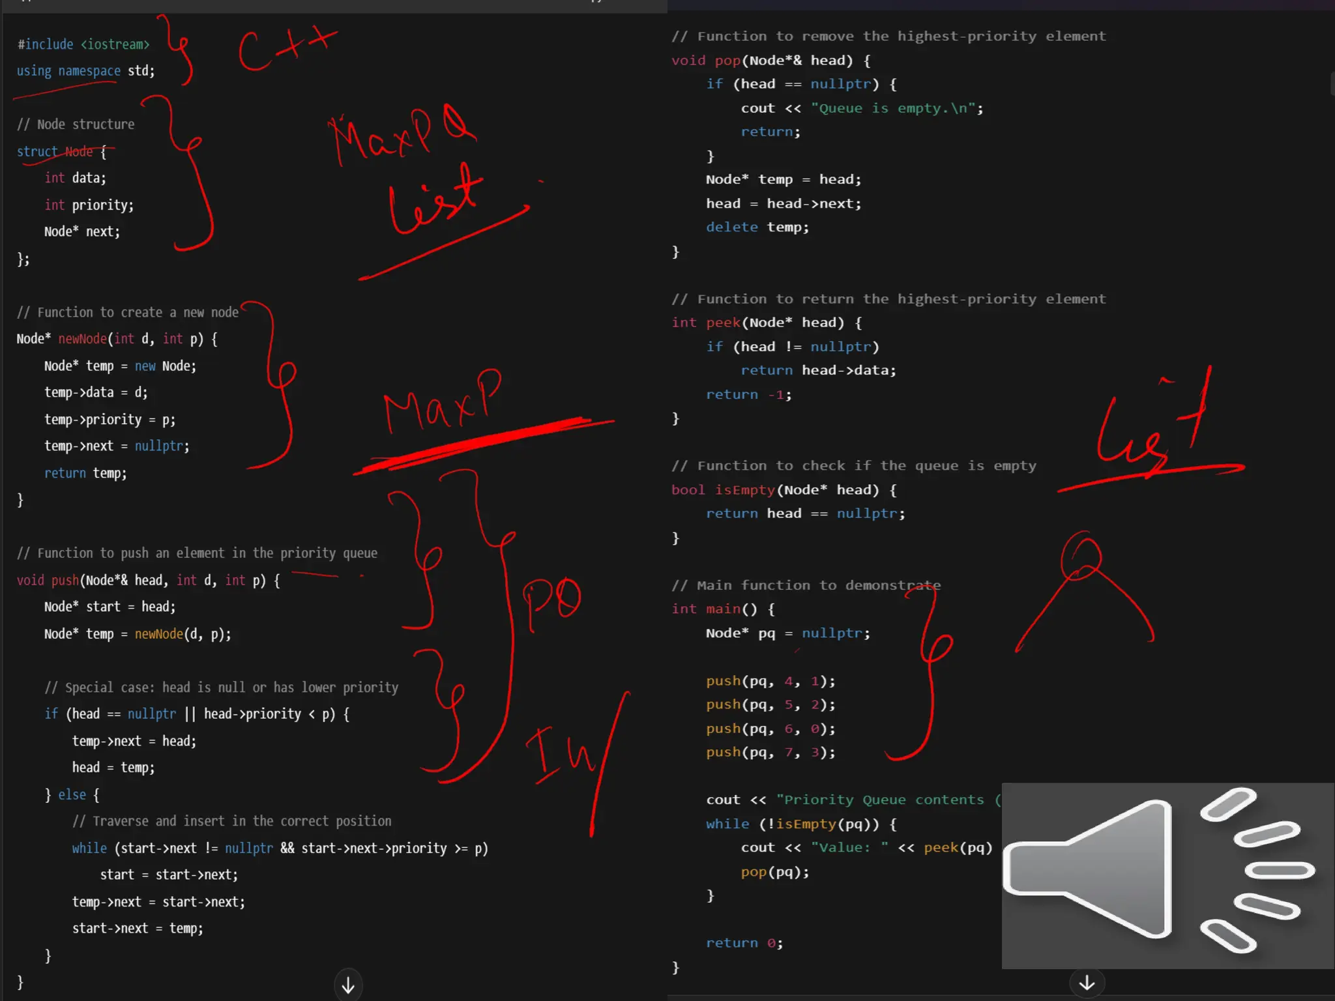Click the scroll-down arrow under the left code panel
The height and width of the screenshot is (1001, 1335).
[348, 985]
